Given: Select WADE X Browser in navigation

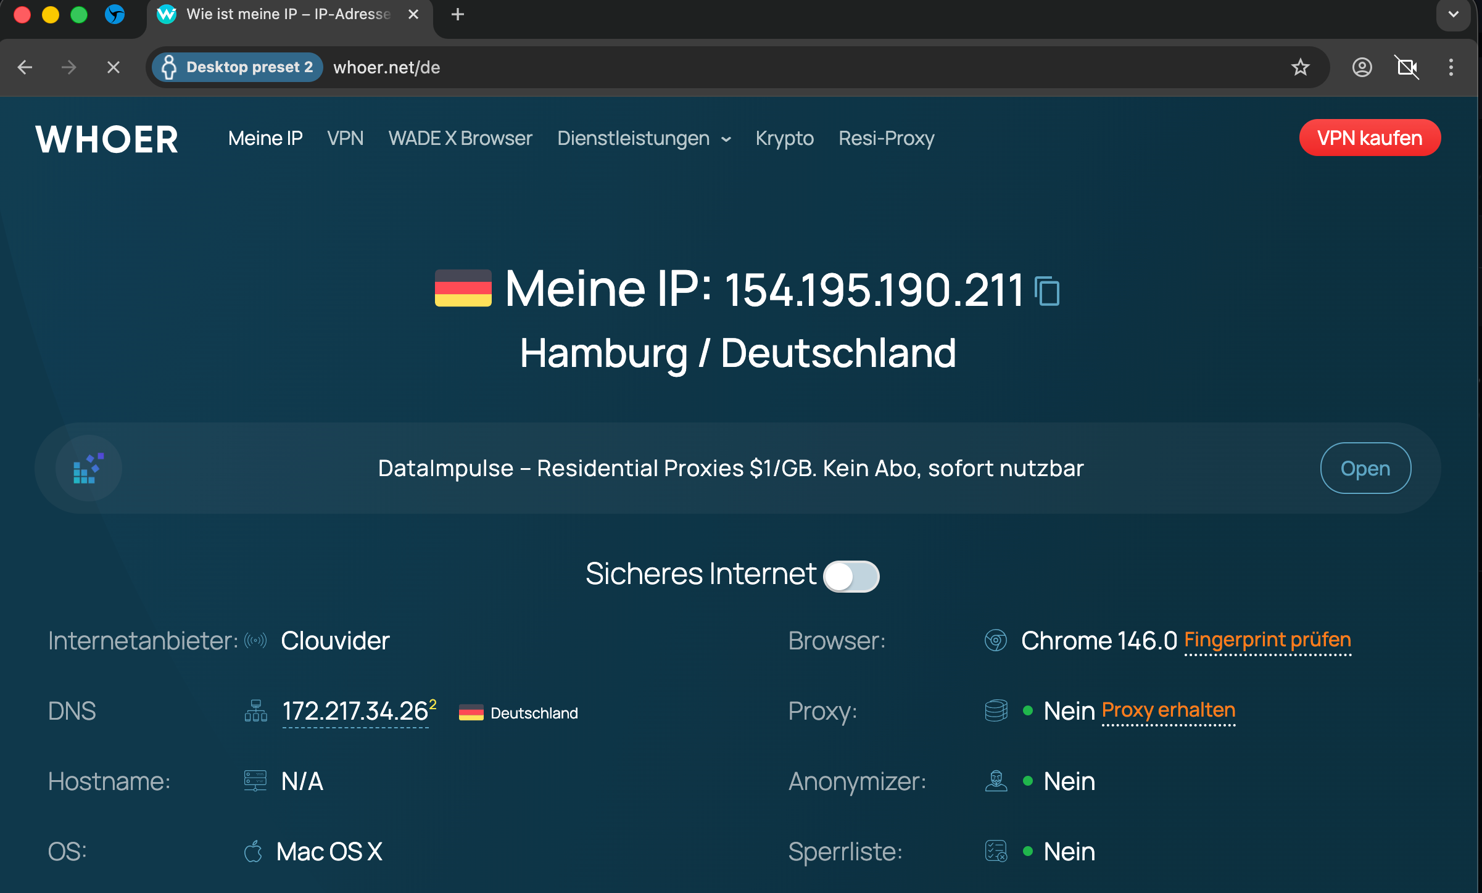Looking at the screenshot, I should (460, 139).
